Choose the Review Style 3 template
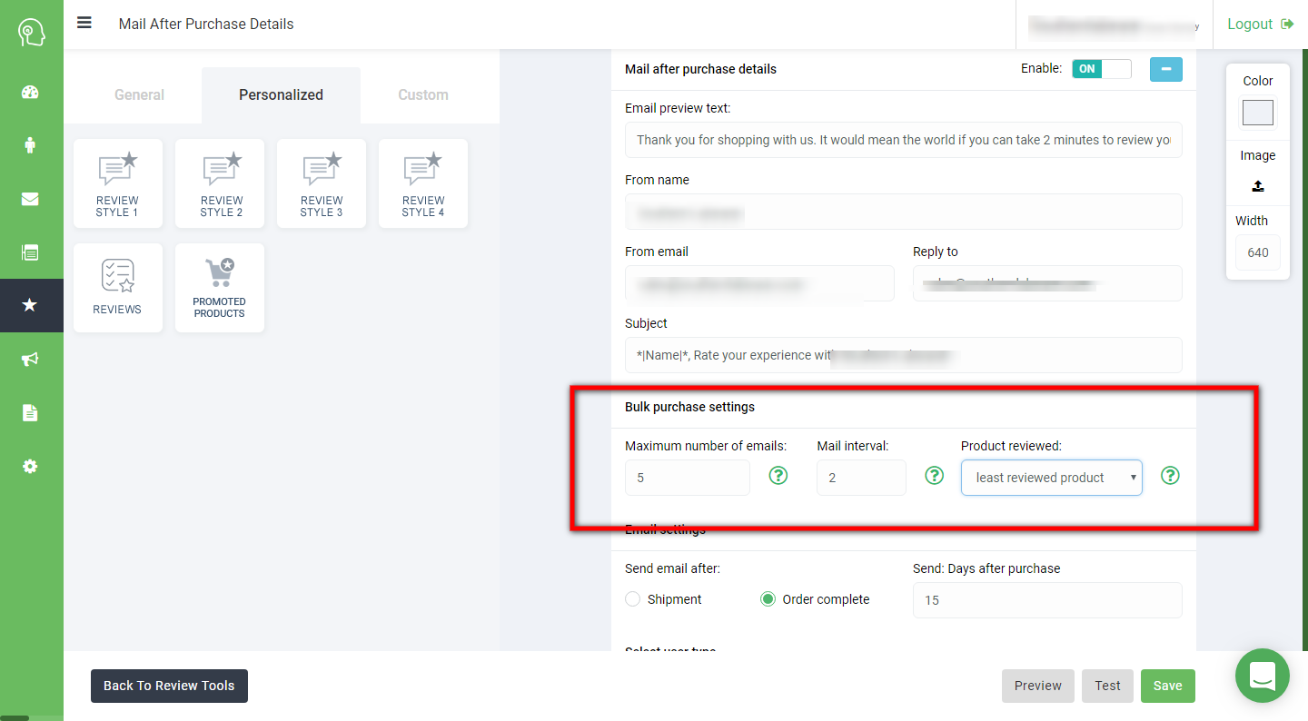The height and width of the screenshot is (721, 1308). coord(322,183)
